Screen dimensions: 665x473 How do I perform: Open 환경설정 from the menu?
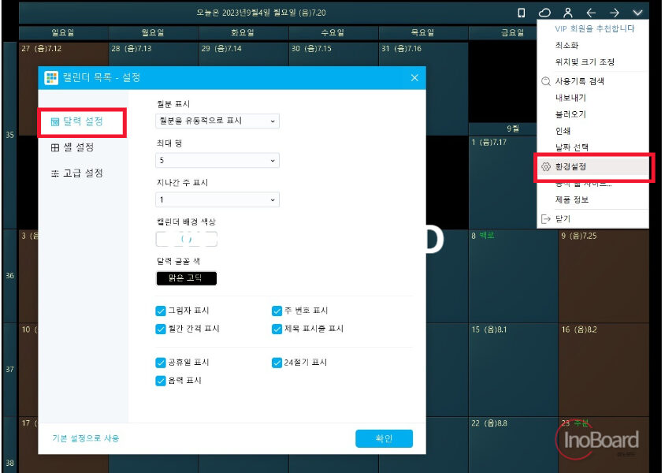pyautogui.click(x=593, y=166)
